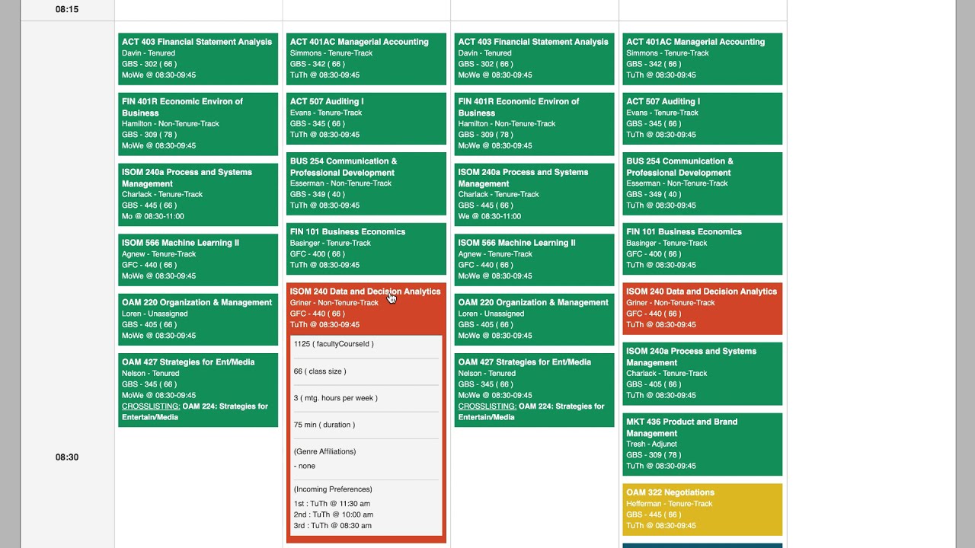Select the ISOM 240a card meeting We @ 08:30-11:00
This screenshot has width=975, height=548.
tap(534, 194)
